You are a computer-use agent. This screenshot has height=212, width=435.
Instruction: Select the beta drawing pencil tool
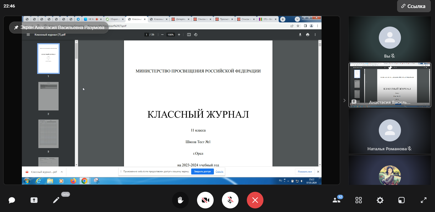[x=56, y=200]
